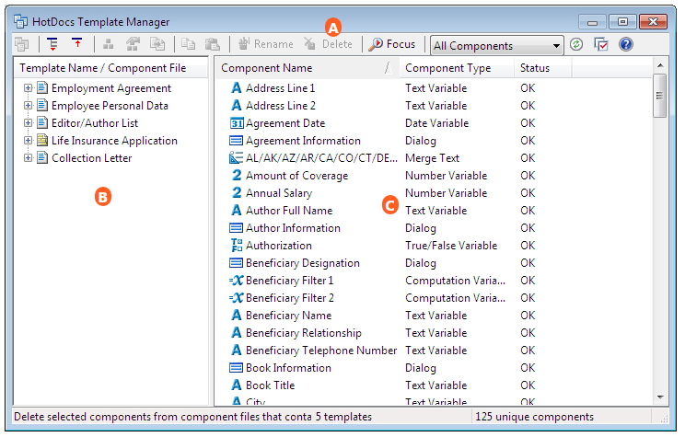Open Help with the question mark icon
The image size is (685, 437).
point(626,44)
